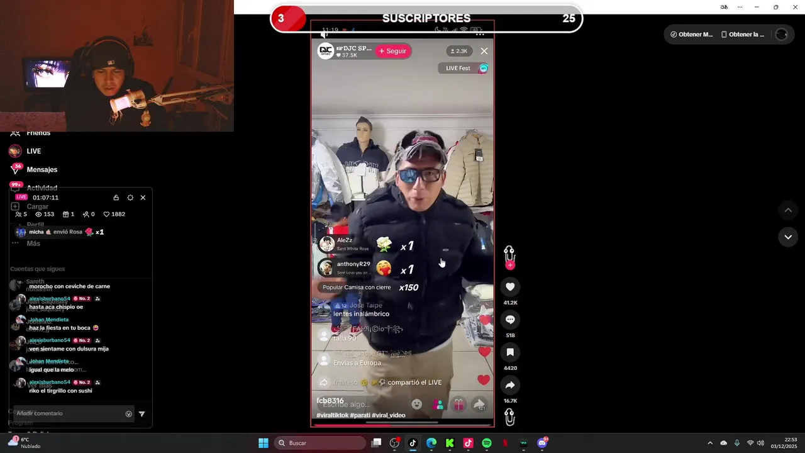Open the emoji picker in the comment box

pyautogui.click(x=129, y=414)
